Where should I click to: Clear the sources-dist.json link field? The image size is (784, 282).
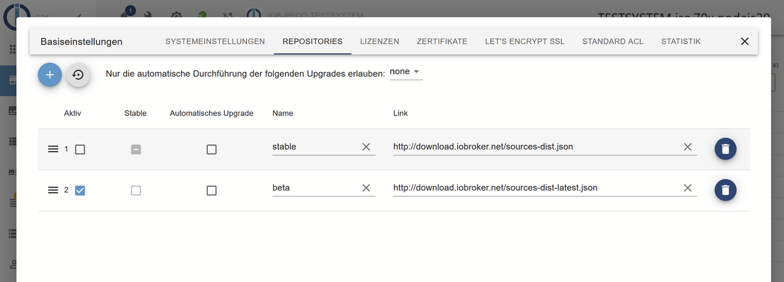687,147
